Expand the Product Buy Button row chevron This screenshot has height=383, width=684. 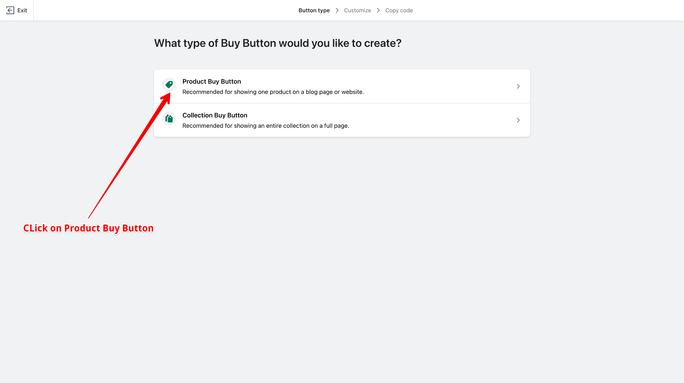click(x=518, y=86)
